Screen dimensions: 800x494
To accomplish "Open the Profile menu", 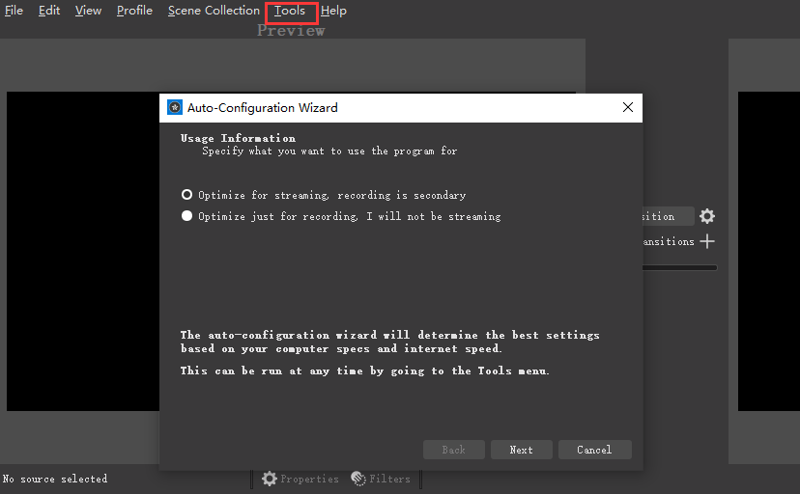I will click(x=134, y=11).
